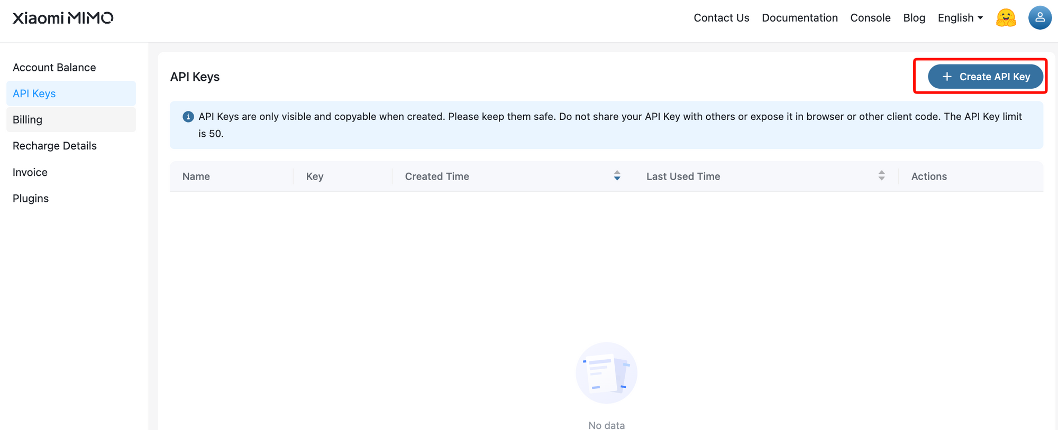Click the No data label
The width and height of the screenshot is (1058, 430).
pos(606,425)
